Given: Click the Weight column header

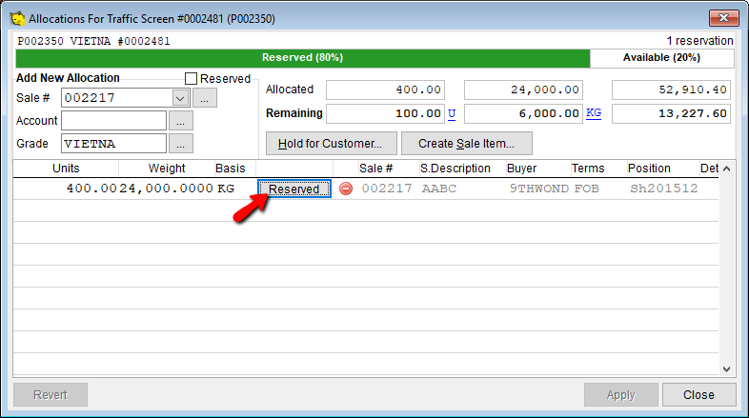Looking at the screenshot, I should click(x=166, y=169).
